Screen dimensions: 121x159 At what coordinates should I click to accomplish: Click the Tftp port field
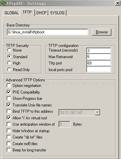pyautogui.click(x=99, y=63)
